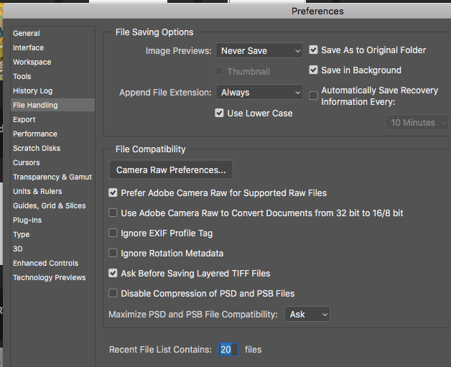Enable Ignore EXIF Profile Tag
This screenshot has height=367, width=451.
click(x=113, y=233)
